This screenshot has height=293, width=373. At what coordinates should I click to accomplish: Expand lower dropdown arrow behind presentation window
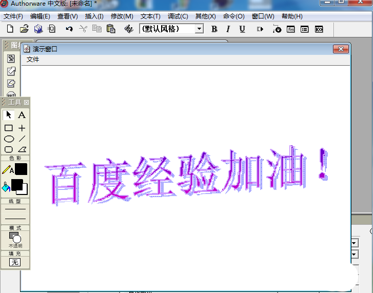coord(354,254)
